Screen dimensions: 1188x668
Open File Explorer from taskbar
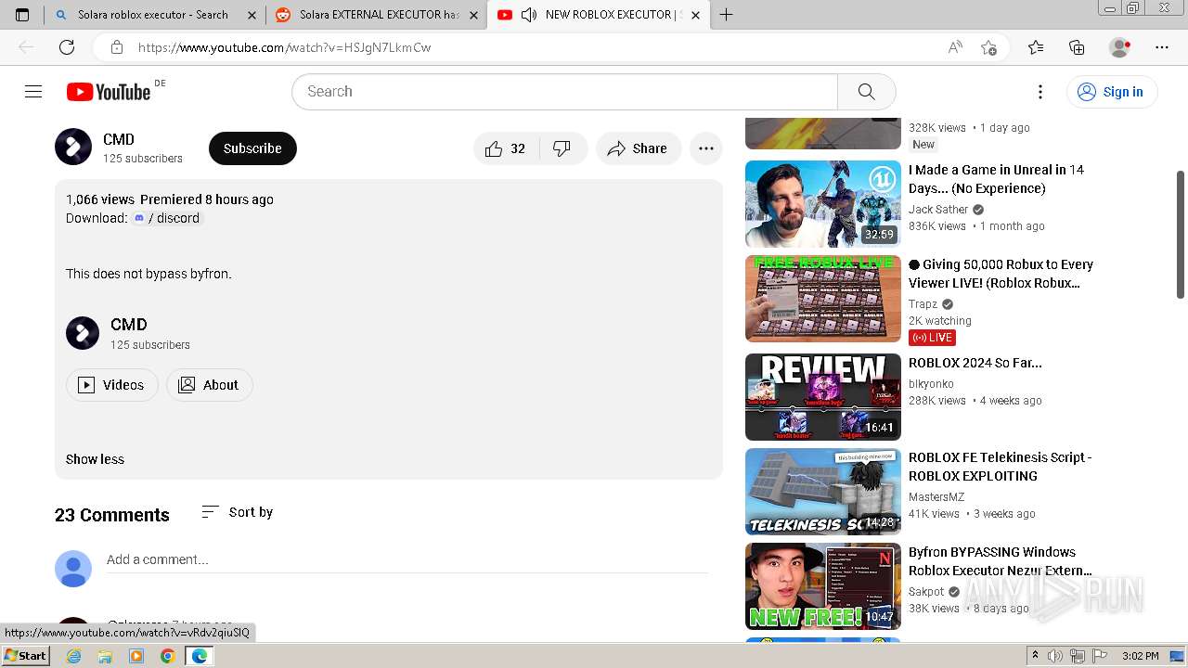point(105,656)
